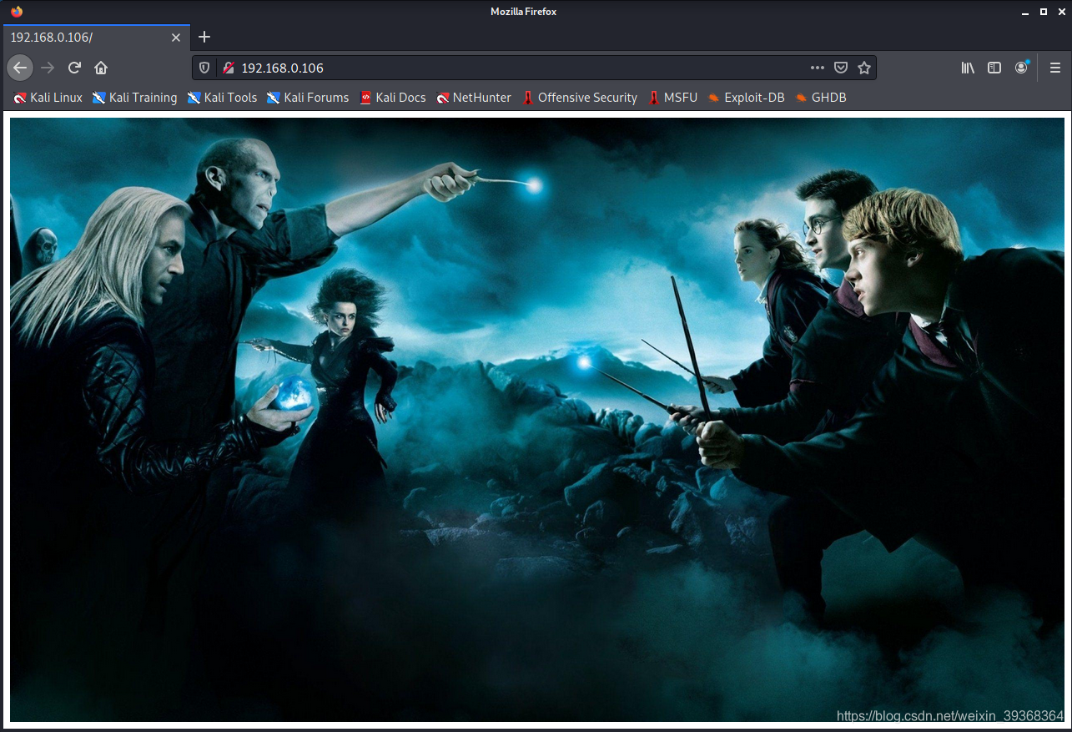Open the Home page icon
The height and width of the screenshot is (732, 1072).
click(x=101, y=68)
